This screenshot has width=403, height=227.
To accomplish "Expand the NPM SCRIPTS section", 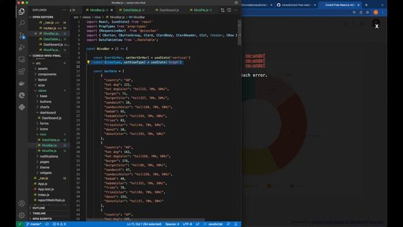I will pyautogui.click(x=42, y=219).
